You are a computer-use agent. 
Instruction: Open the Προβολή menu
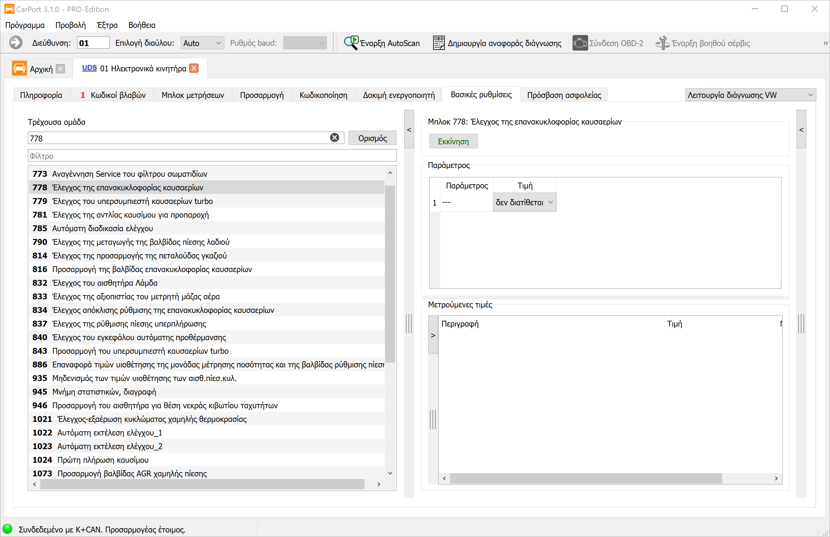(x=70, y=25)
